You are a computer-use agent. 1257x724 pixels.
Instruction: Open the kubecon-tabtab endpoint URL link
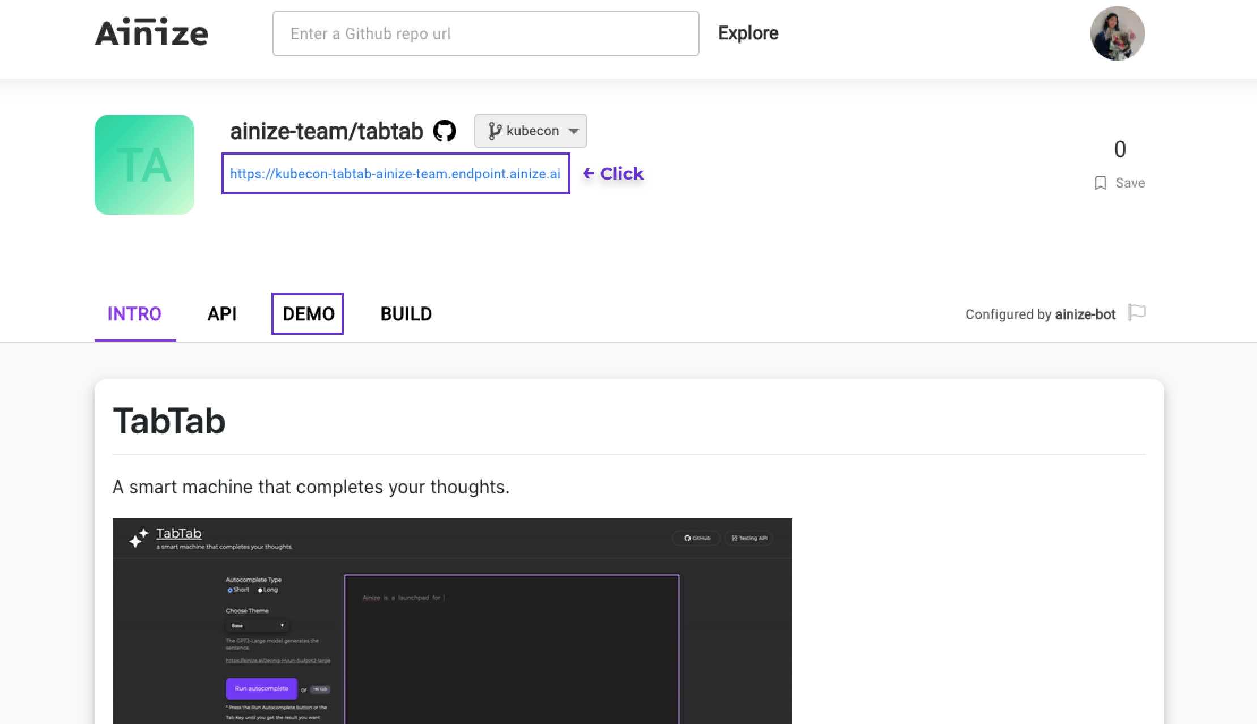pyautogui.click(x=395, y=173)
